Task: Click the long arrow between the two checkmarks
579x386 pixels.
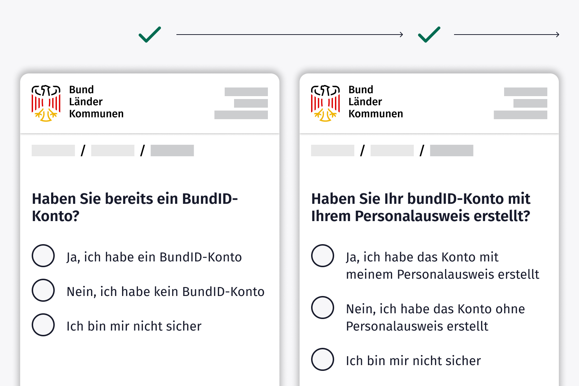Action: pyautogui.click(x=289, y=35)
